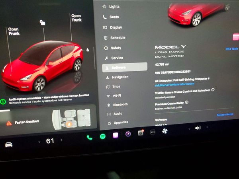
Task: Open Wi-Fi settings
Action: click(114, 96)
